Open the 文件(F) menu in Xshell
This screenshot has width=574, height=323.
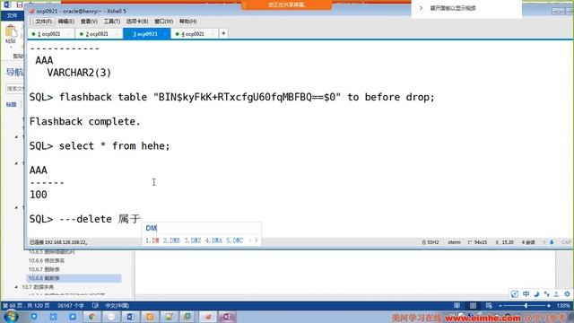click(43, 22)
